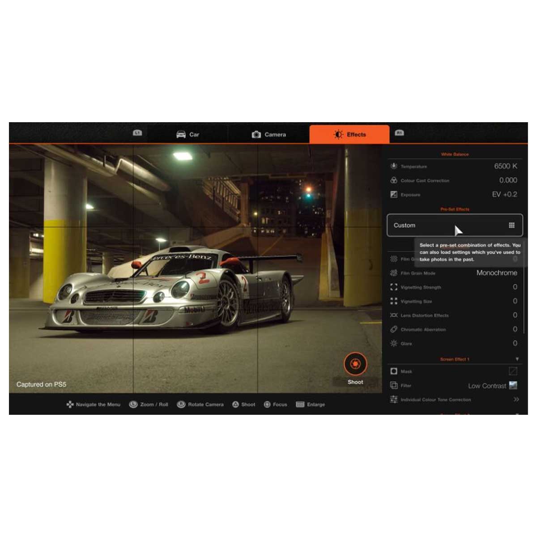Click the Chromatic Aberration icon
Viewport: 537px width, 537px height.
(x=394, y=329)
